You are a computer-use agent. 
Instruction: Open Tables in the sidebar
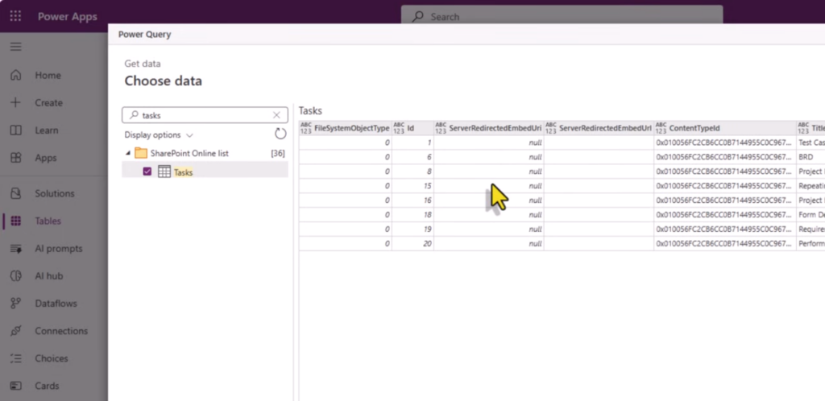click(48, 221)
